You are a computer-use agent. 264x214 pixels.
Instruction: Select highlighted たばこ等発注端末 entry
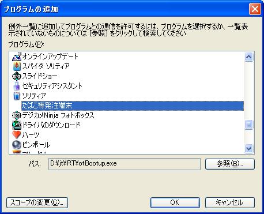pyautogui.click(x=133, y=106)
